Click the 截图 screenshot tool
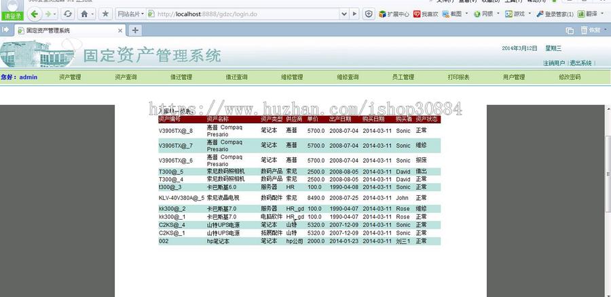The width and height of the screenshot is (611, 297). 452,14
